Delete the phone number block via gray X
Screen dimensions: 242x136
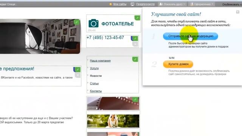pyautogui.click(x=135, y=44)
